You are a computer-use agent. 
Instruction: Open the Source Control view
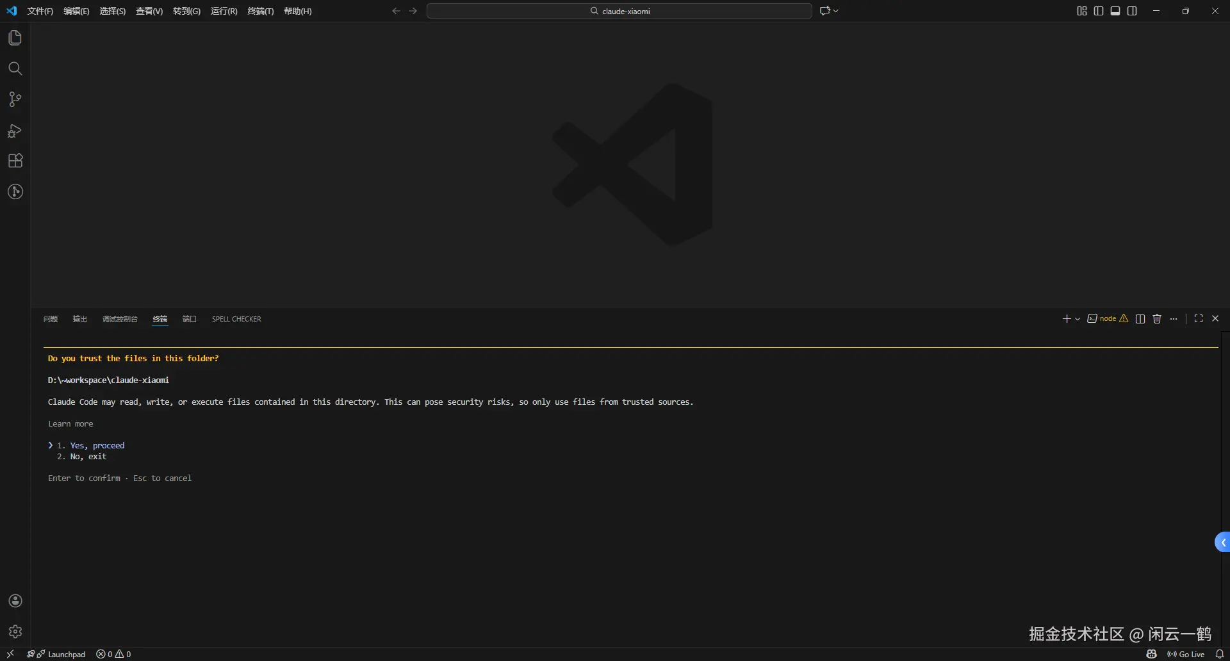(15, 99)
